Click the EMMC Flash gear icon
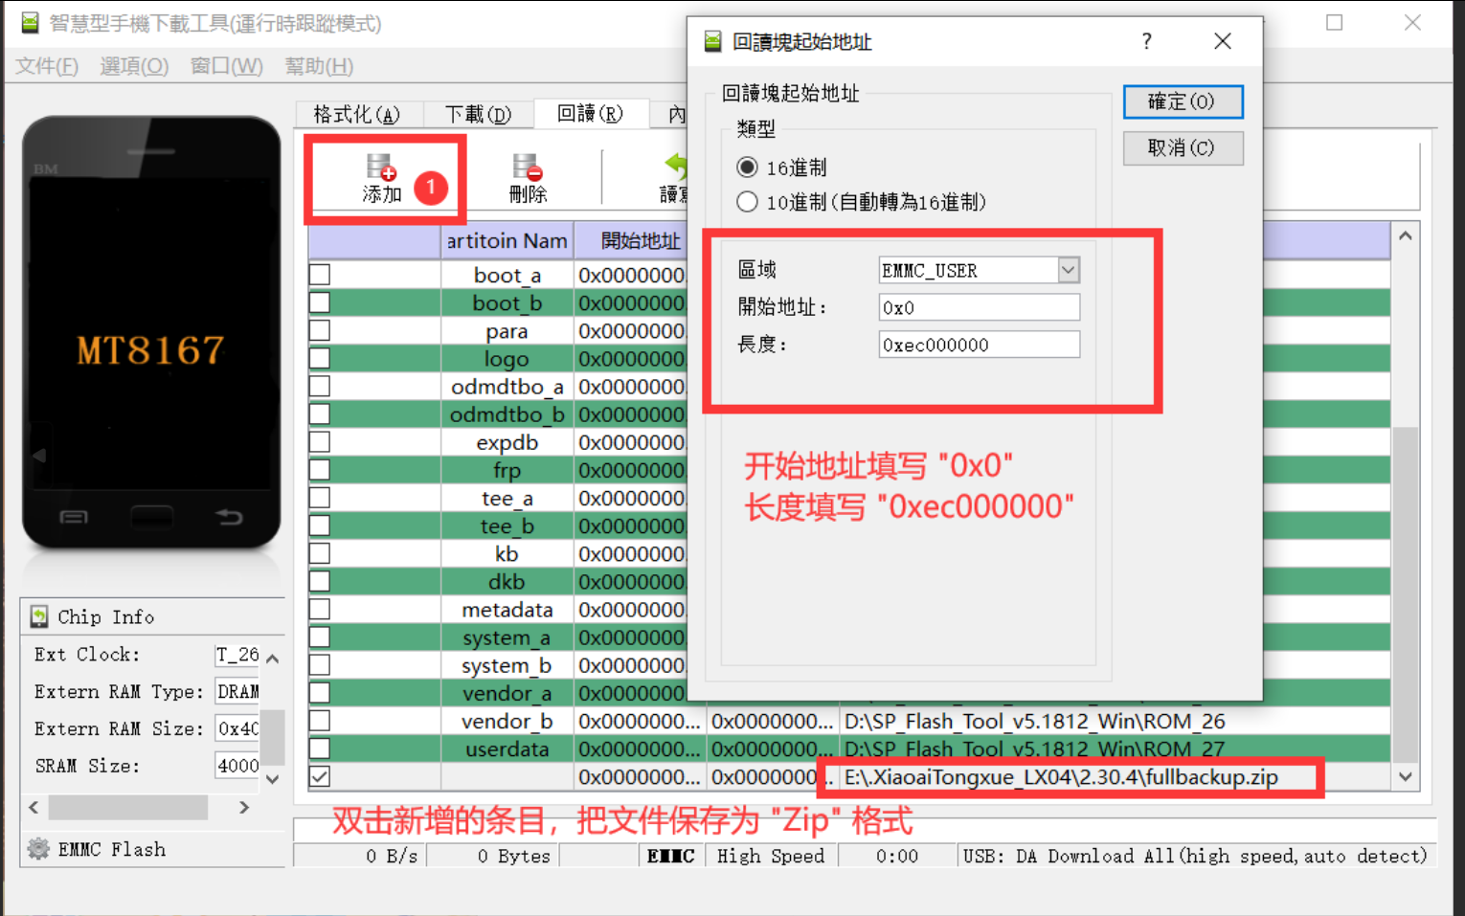Image resolution: width=1465 pixels, height=916 pixels. 36,849
